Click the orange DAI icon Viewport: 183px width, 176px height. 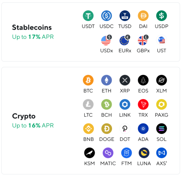[x=143, y=16]
